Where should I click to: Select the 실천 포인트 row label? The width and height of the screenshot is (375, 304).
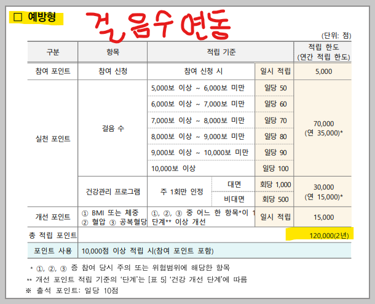[53, 138]
